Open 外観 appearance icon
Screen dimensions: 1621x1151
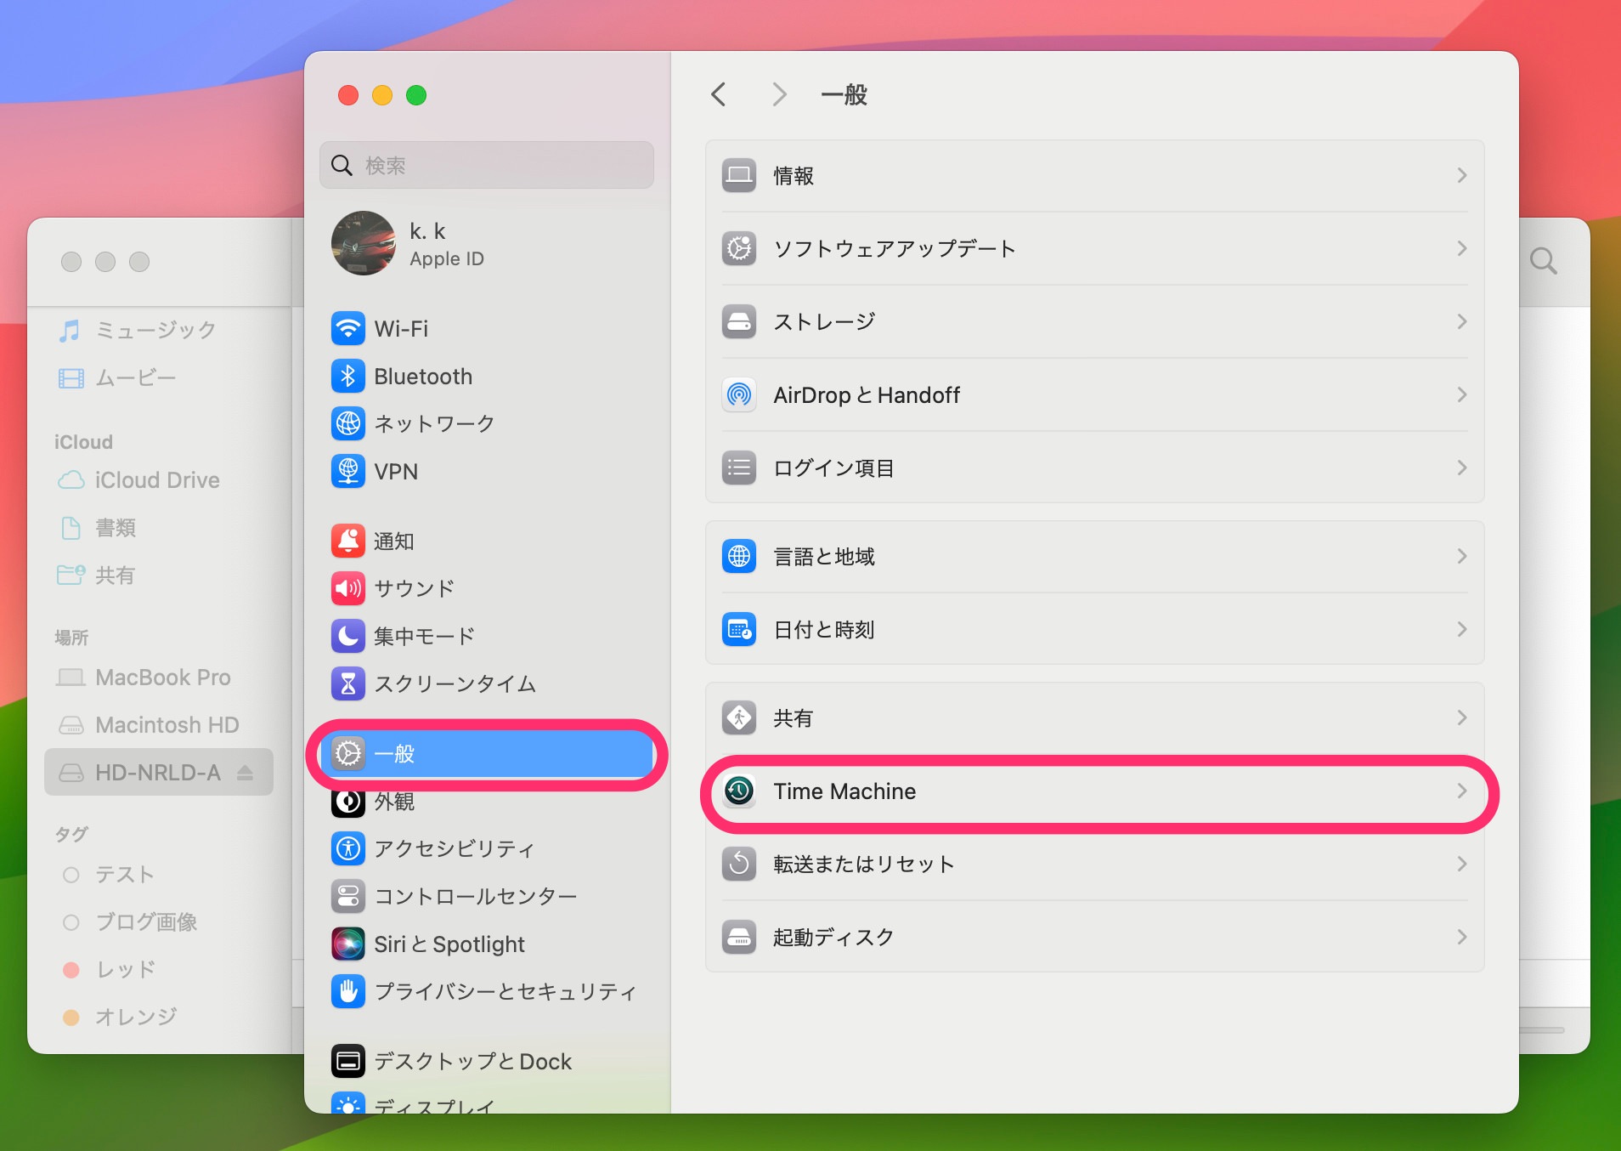coord(348,802)
